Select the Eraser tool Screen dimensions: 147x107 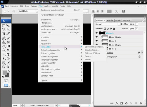point(4,46)
